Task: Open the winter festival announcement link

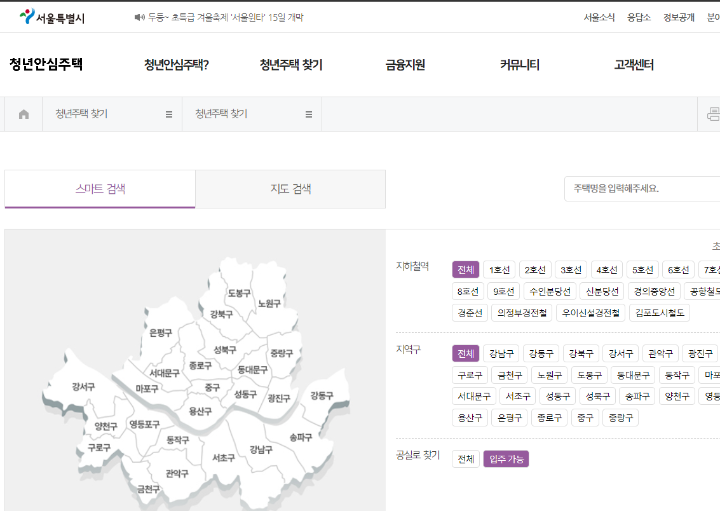Action: click(226, 17)
